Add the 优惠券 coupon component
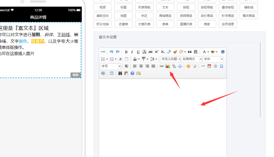Viewport: 274px width, 157px height. point(124,24)
